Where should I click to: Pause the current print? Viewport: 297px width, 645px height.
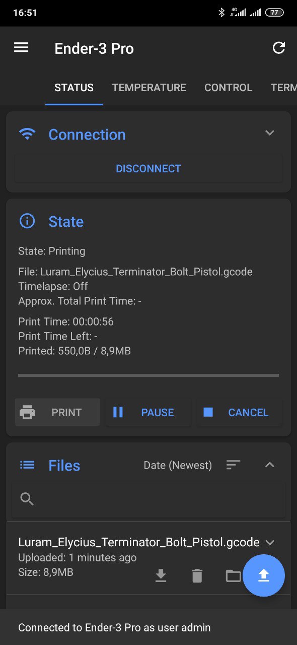tap(148, 412)
